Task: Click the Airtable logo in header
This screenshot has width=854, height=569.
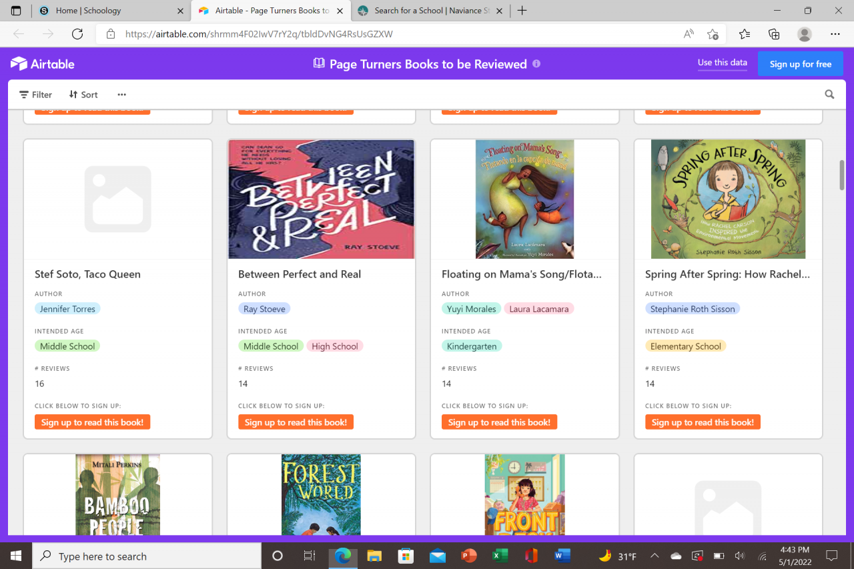Action: (x=43, y=64)
